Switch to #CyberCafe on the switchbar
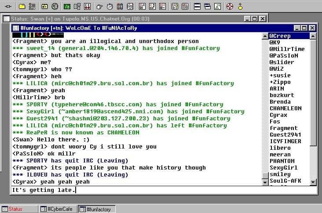Screen dimensions: 322x213 click(58, 209)
